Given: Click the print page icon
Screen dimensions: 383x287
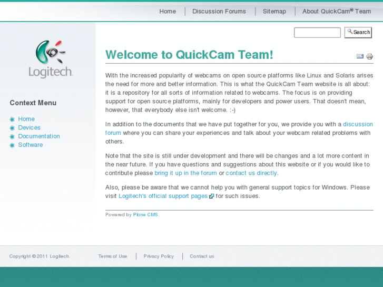Looking at the screenshot, I should [369, 56].
